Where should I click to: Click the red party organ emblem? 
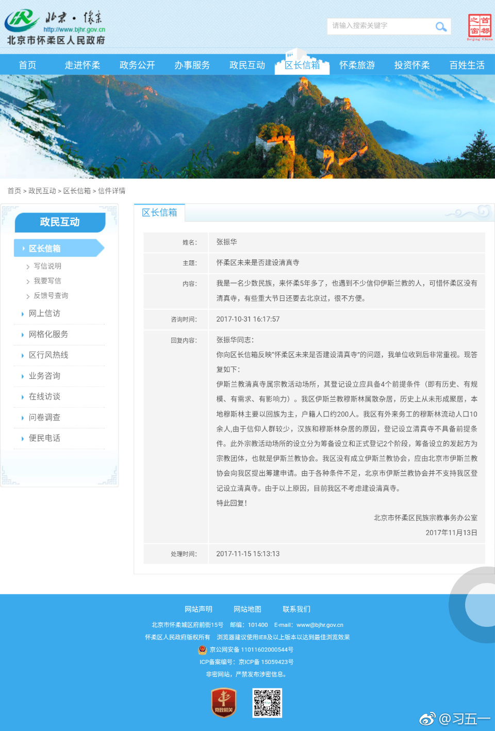click(x=223, y=703)
